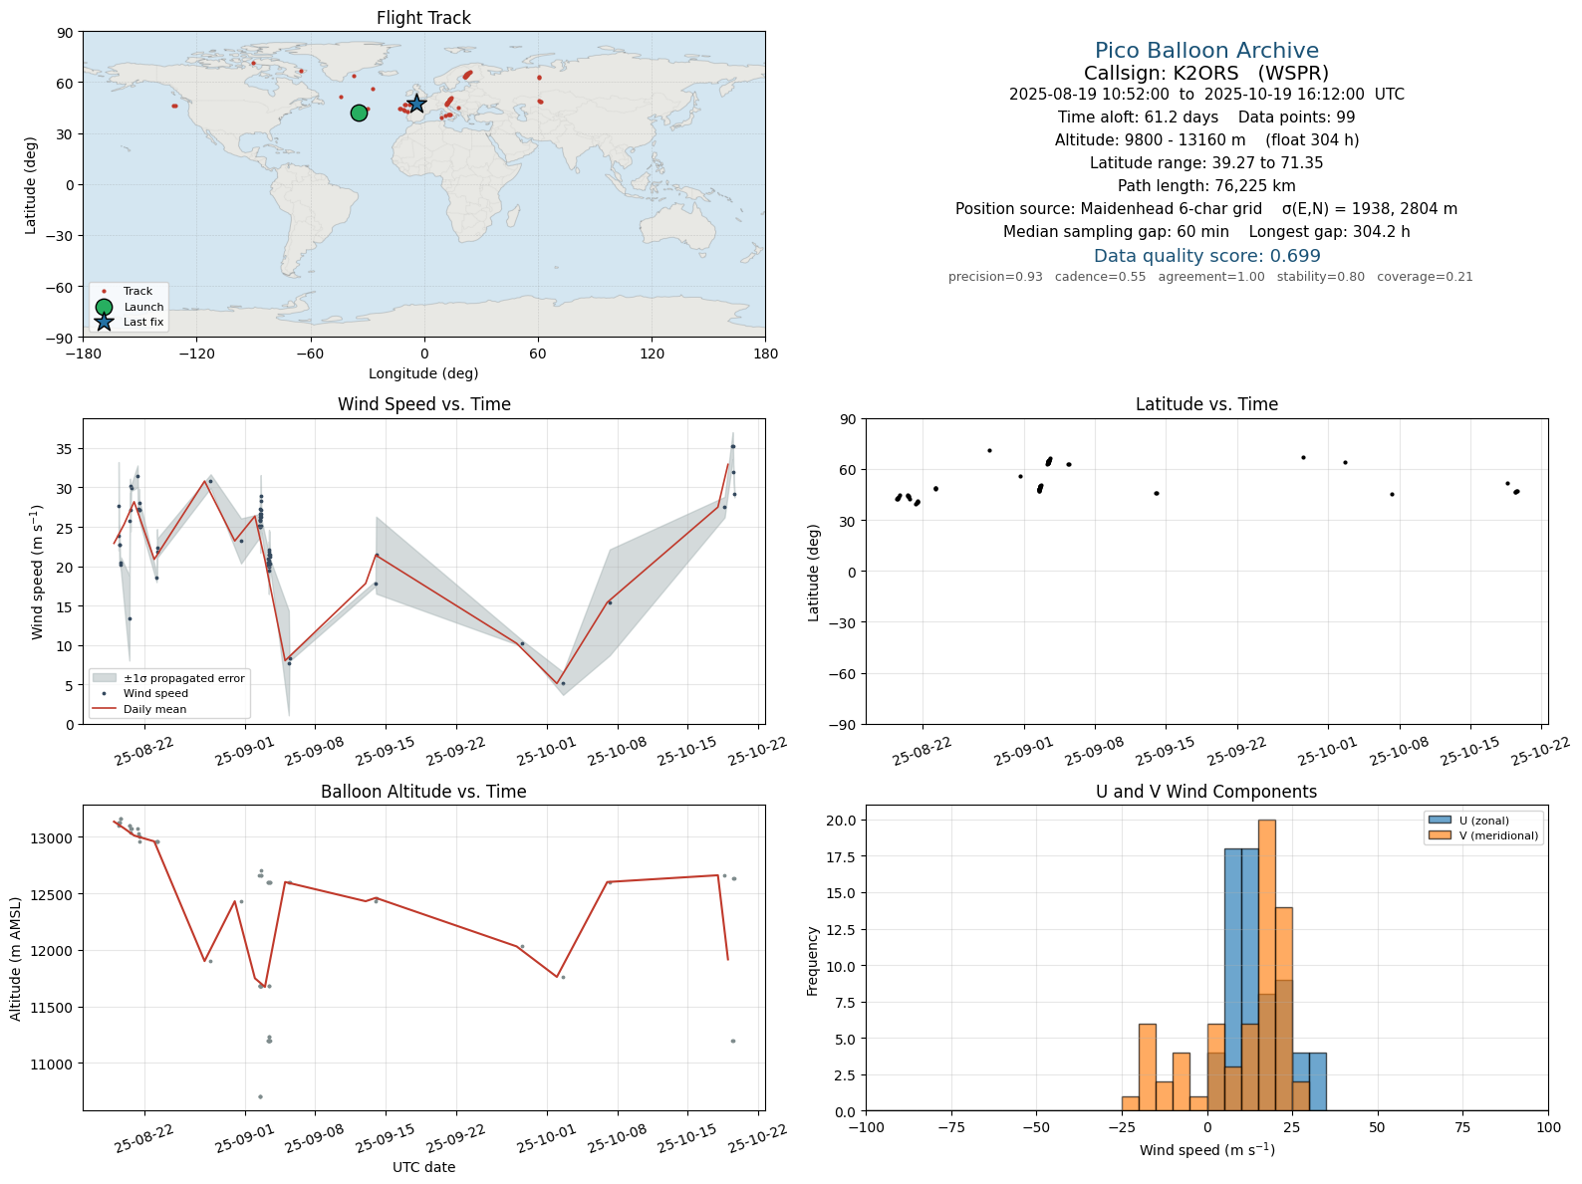Pick the orange V (meridional) legend swatch
Image resolution: width=1582 pixels, height=1184 pixels.
pos(1440,835)
